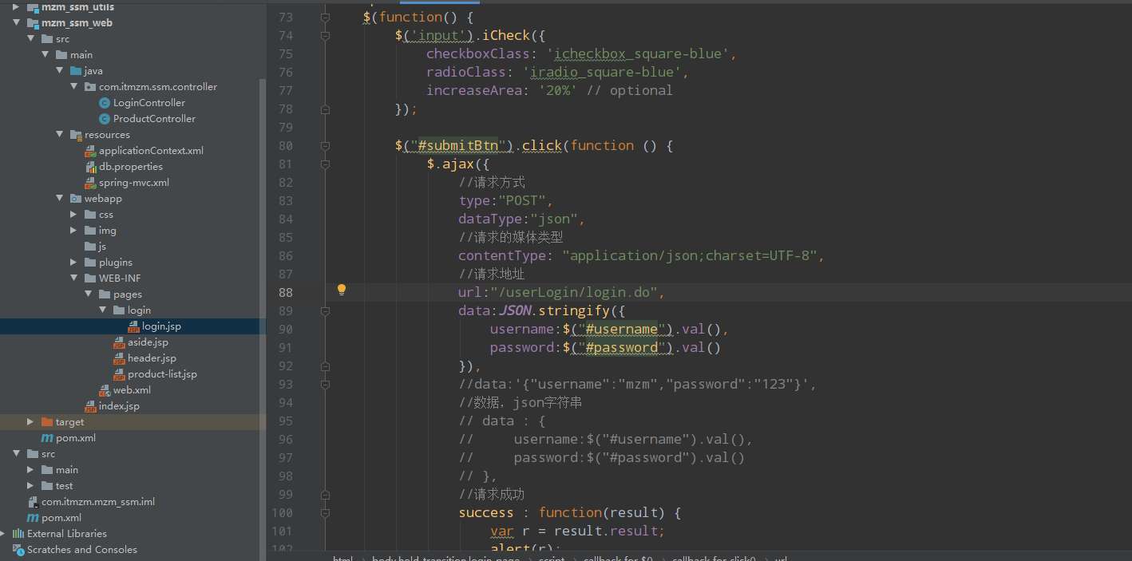Click the webapp web folder icon
This screenshot has width=1132, height=561.
pyautogui.click(x=76, y=199)
